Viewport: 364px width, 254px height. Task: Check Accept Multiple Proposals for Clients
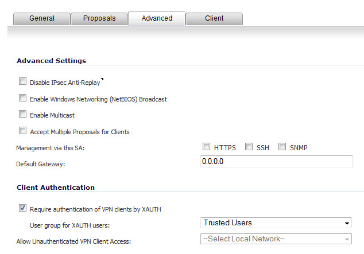point(22,131)
